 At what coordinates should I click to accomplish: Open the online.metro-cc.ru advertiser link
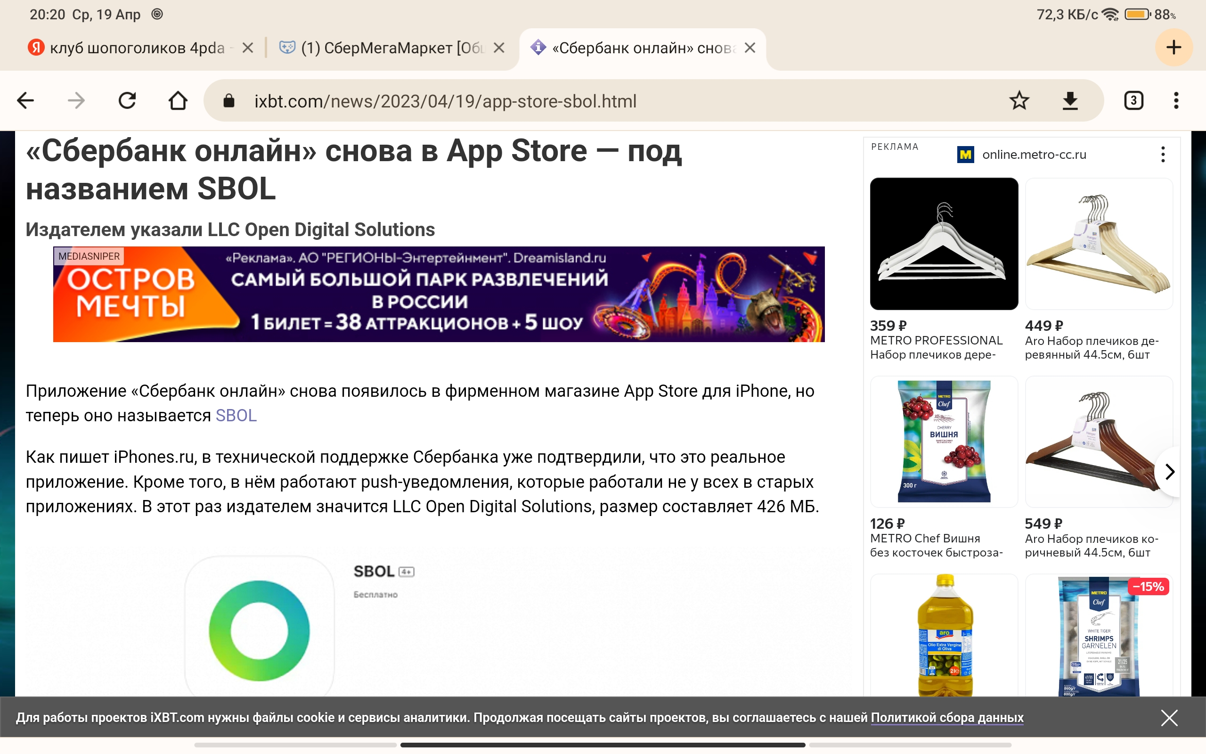coord(1034,155)
